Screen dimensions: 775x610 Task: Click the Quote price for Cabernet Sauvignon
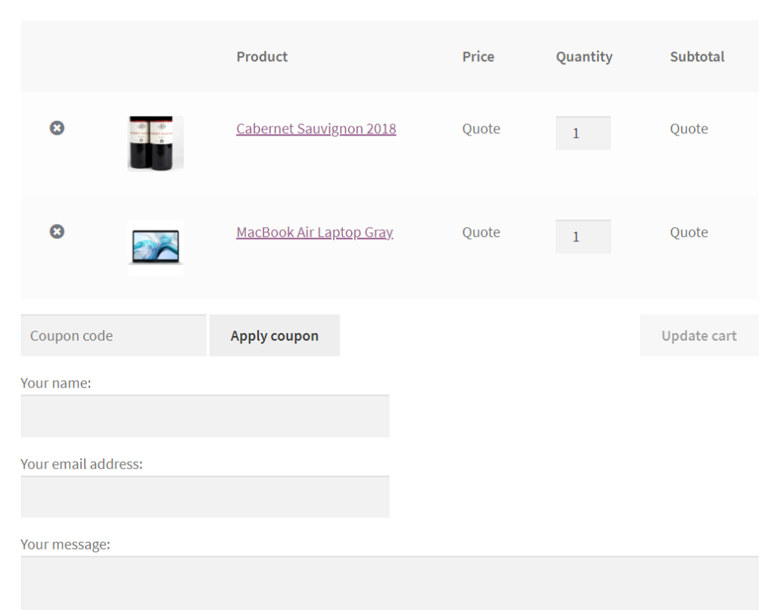point(481,129)
